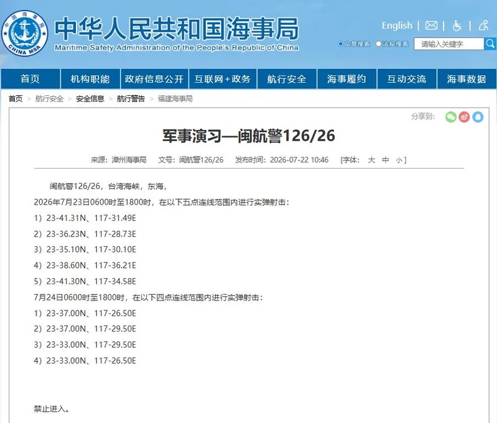
Task: Go to 福建海事局 in the breadcrumb
Action: click(x=175, y=99)
